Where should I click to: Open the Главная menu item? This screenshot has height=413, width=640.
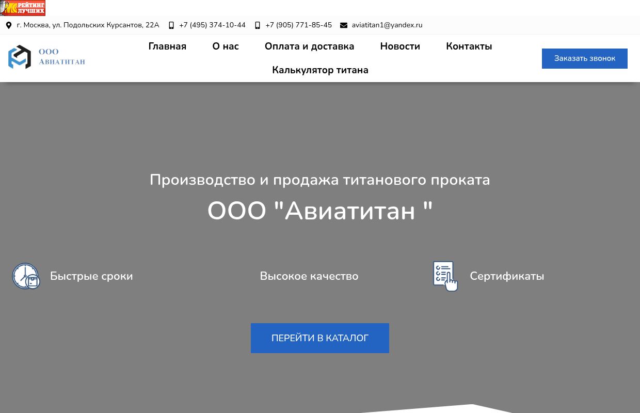pos(167,46)
